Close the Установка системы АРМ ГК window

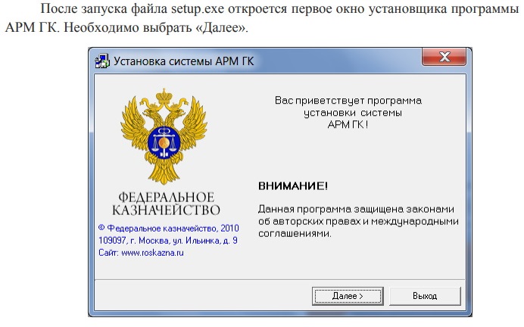[444, 57]
